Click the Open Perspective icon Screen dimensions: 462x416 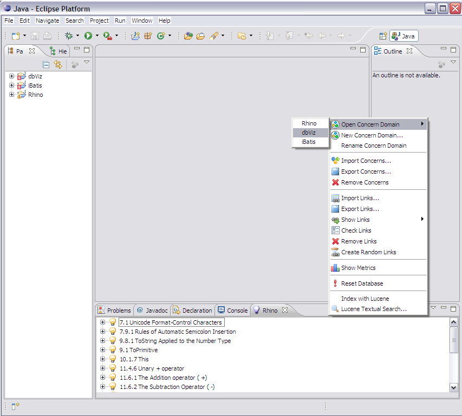[x=383, y=36]
